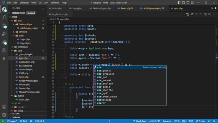Expand the controllers folder
Screen dimensions: 218x123
pos(23,47)
